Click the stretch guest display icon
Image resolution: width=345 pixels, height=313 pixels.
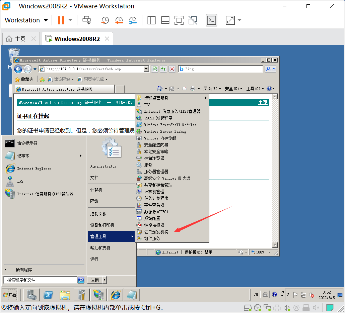(x=230, y=20)
